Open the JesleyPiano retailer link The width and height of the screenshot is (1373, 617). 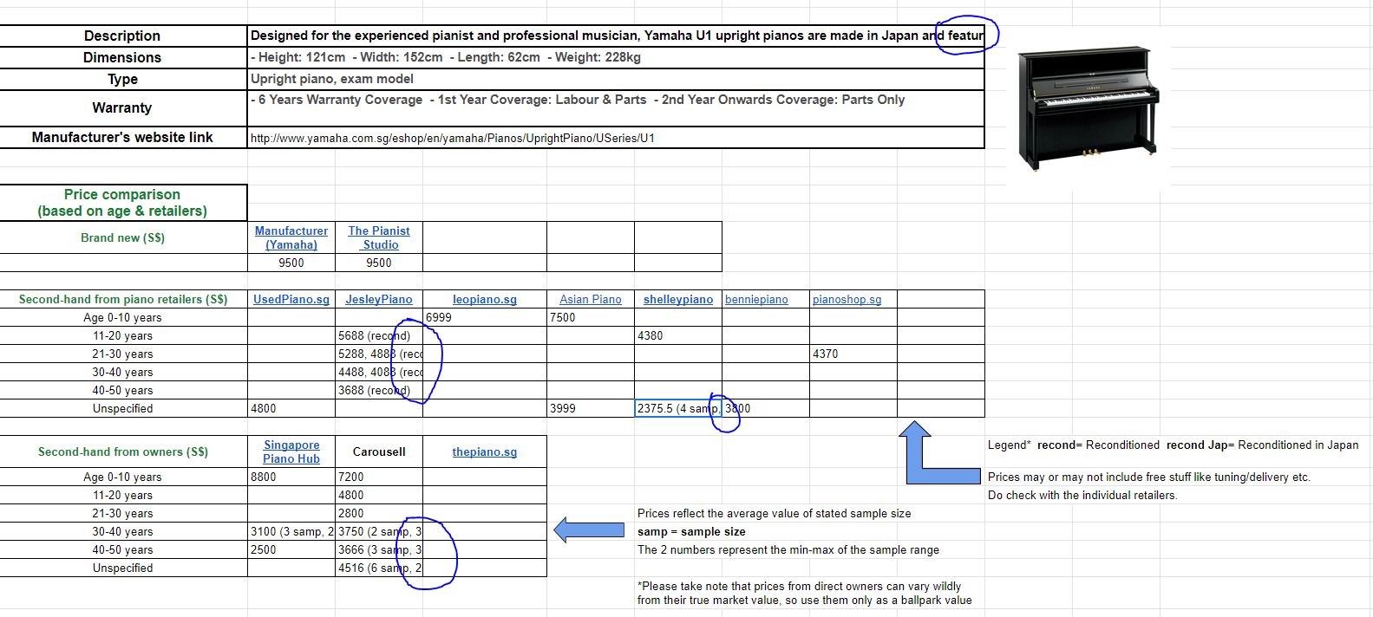click(x=379, y=299)
